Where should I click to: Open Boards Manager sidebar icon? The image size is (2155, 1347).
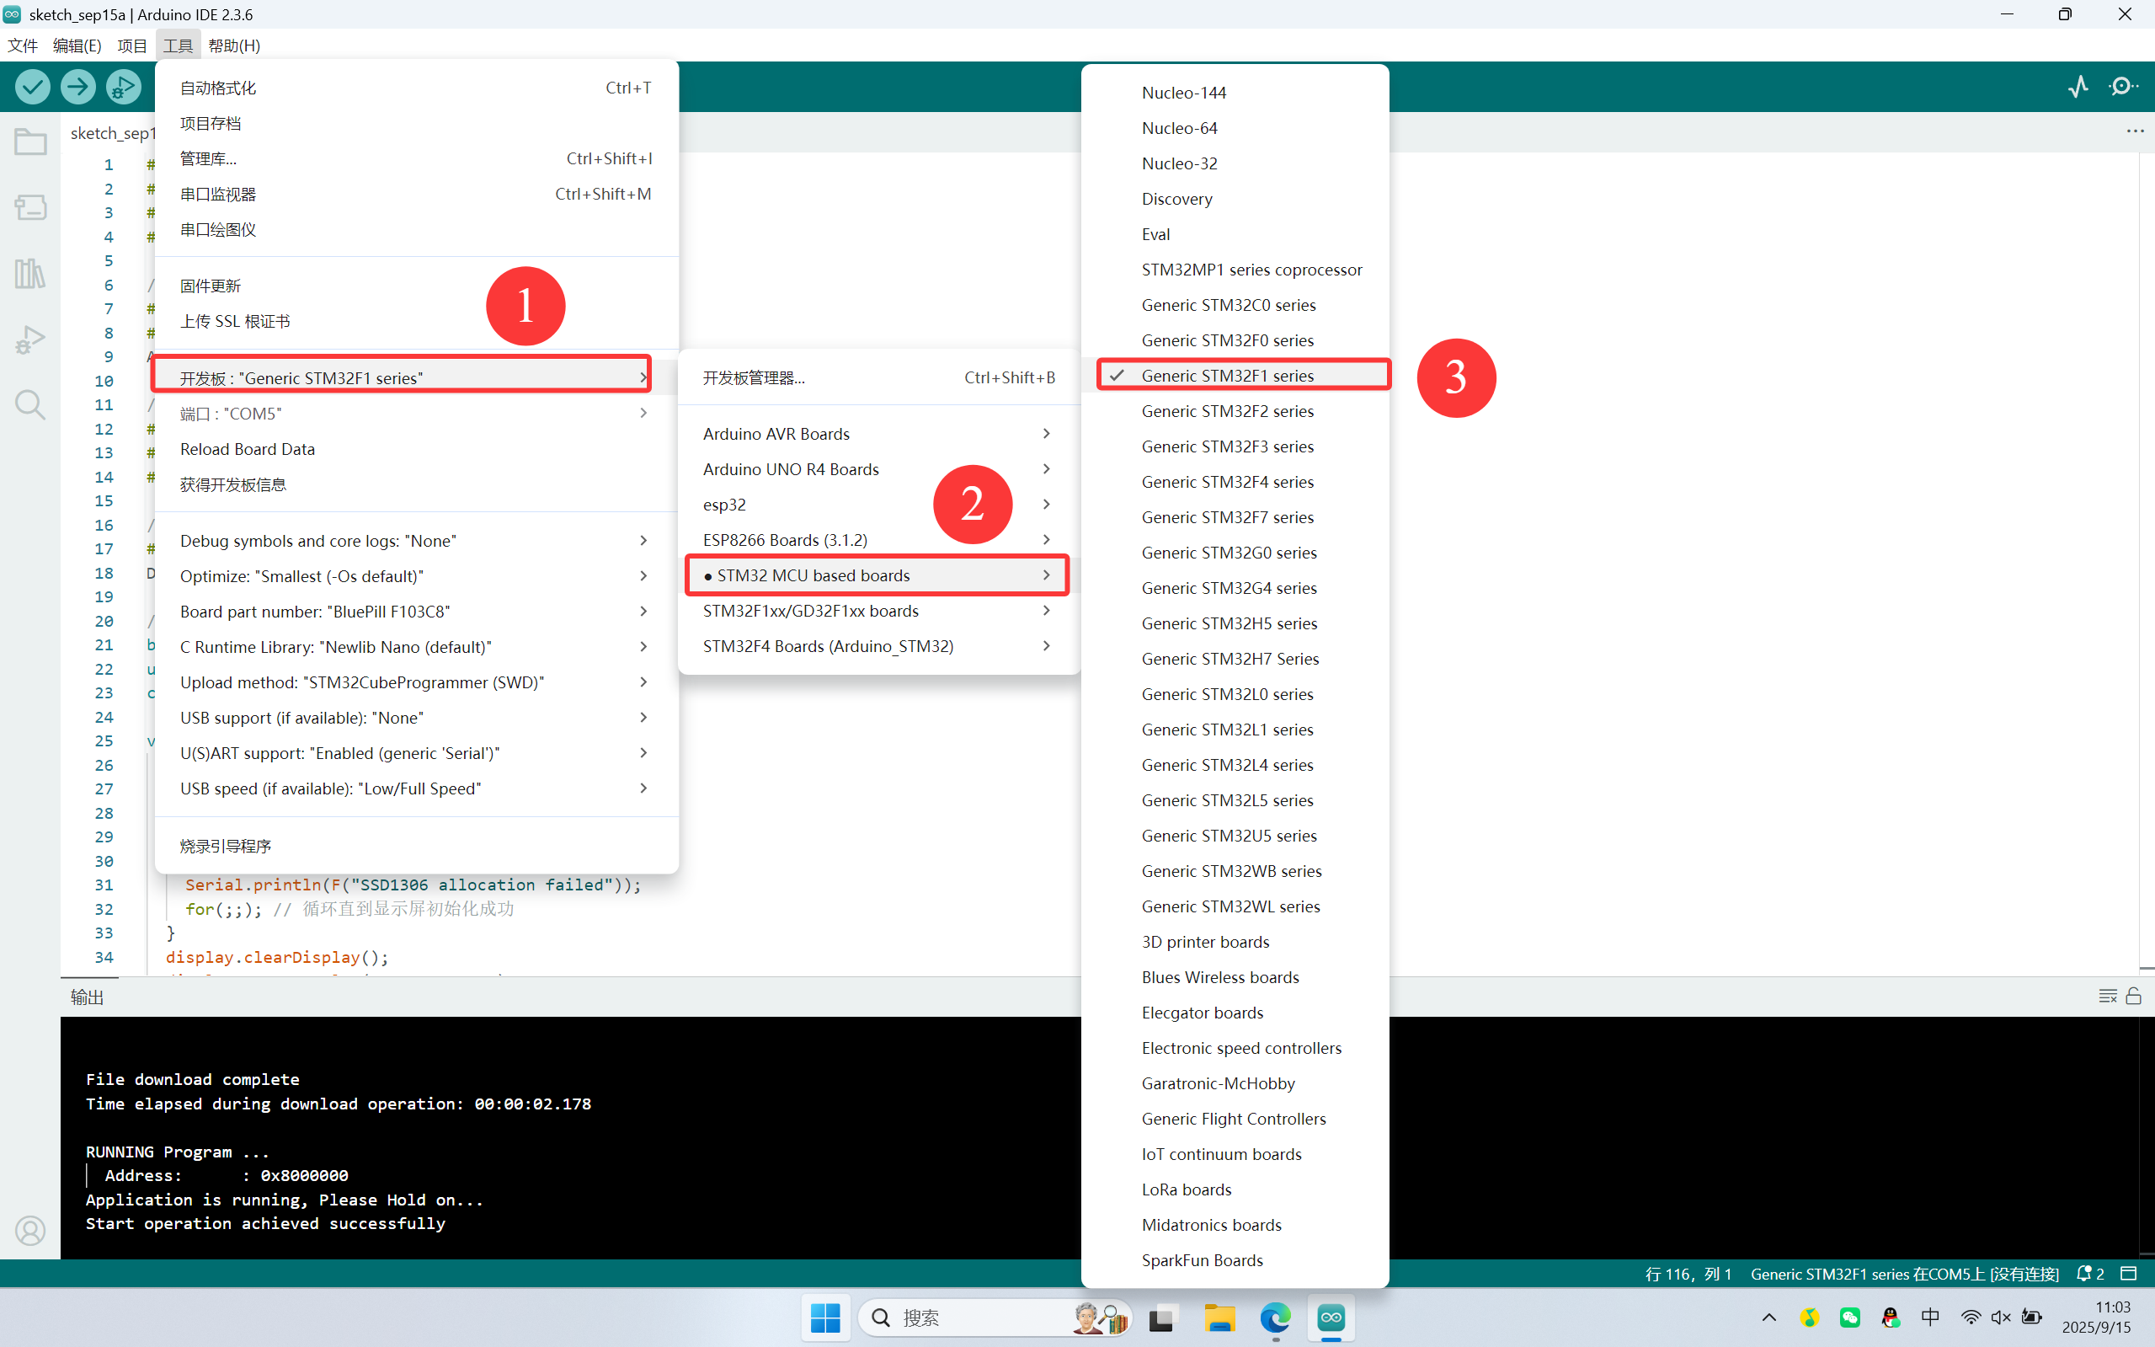pos(30,207)
